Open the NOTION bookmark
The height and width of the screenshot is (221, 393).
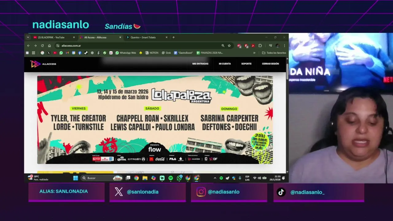pos(152,53)
